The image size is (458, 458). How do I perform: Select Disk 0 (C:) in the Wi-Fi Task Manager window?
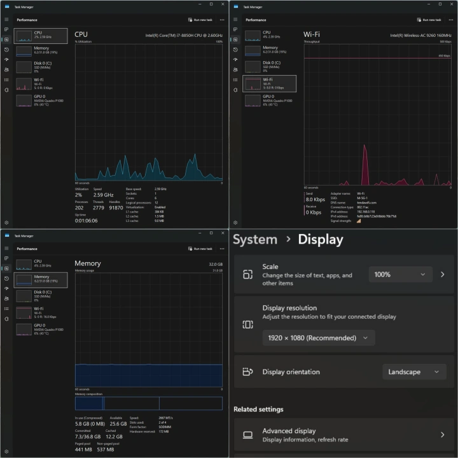(x=270, y=66)
